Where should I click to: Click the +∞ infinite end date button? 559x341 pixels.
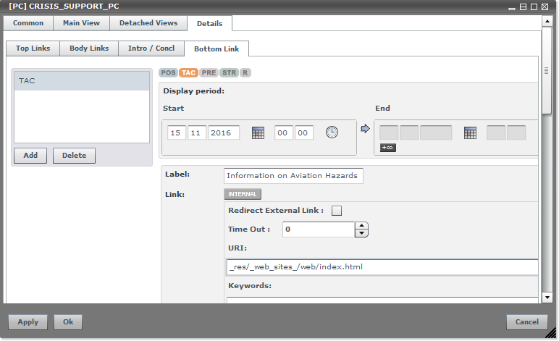click(x=387, y=148)
